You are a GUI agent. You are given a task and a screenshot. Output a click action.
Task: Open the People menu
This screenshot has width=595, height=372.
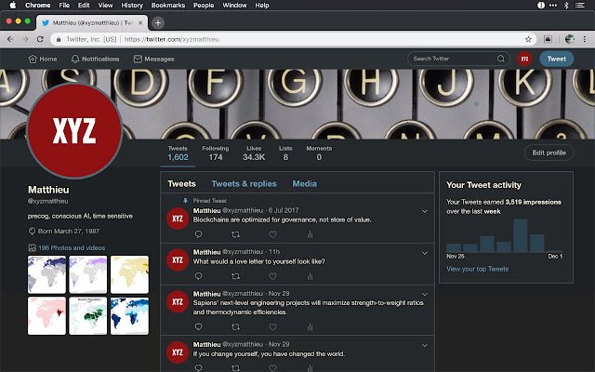pyautogui.click(x=204, y=6)
